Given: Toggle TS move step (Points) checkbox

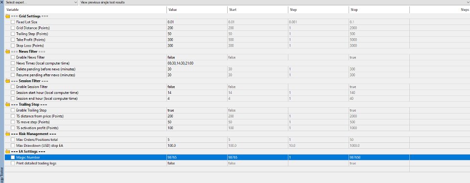Looking at the screenshot, I should [13, 122].
